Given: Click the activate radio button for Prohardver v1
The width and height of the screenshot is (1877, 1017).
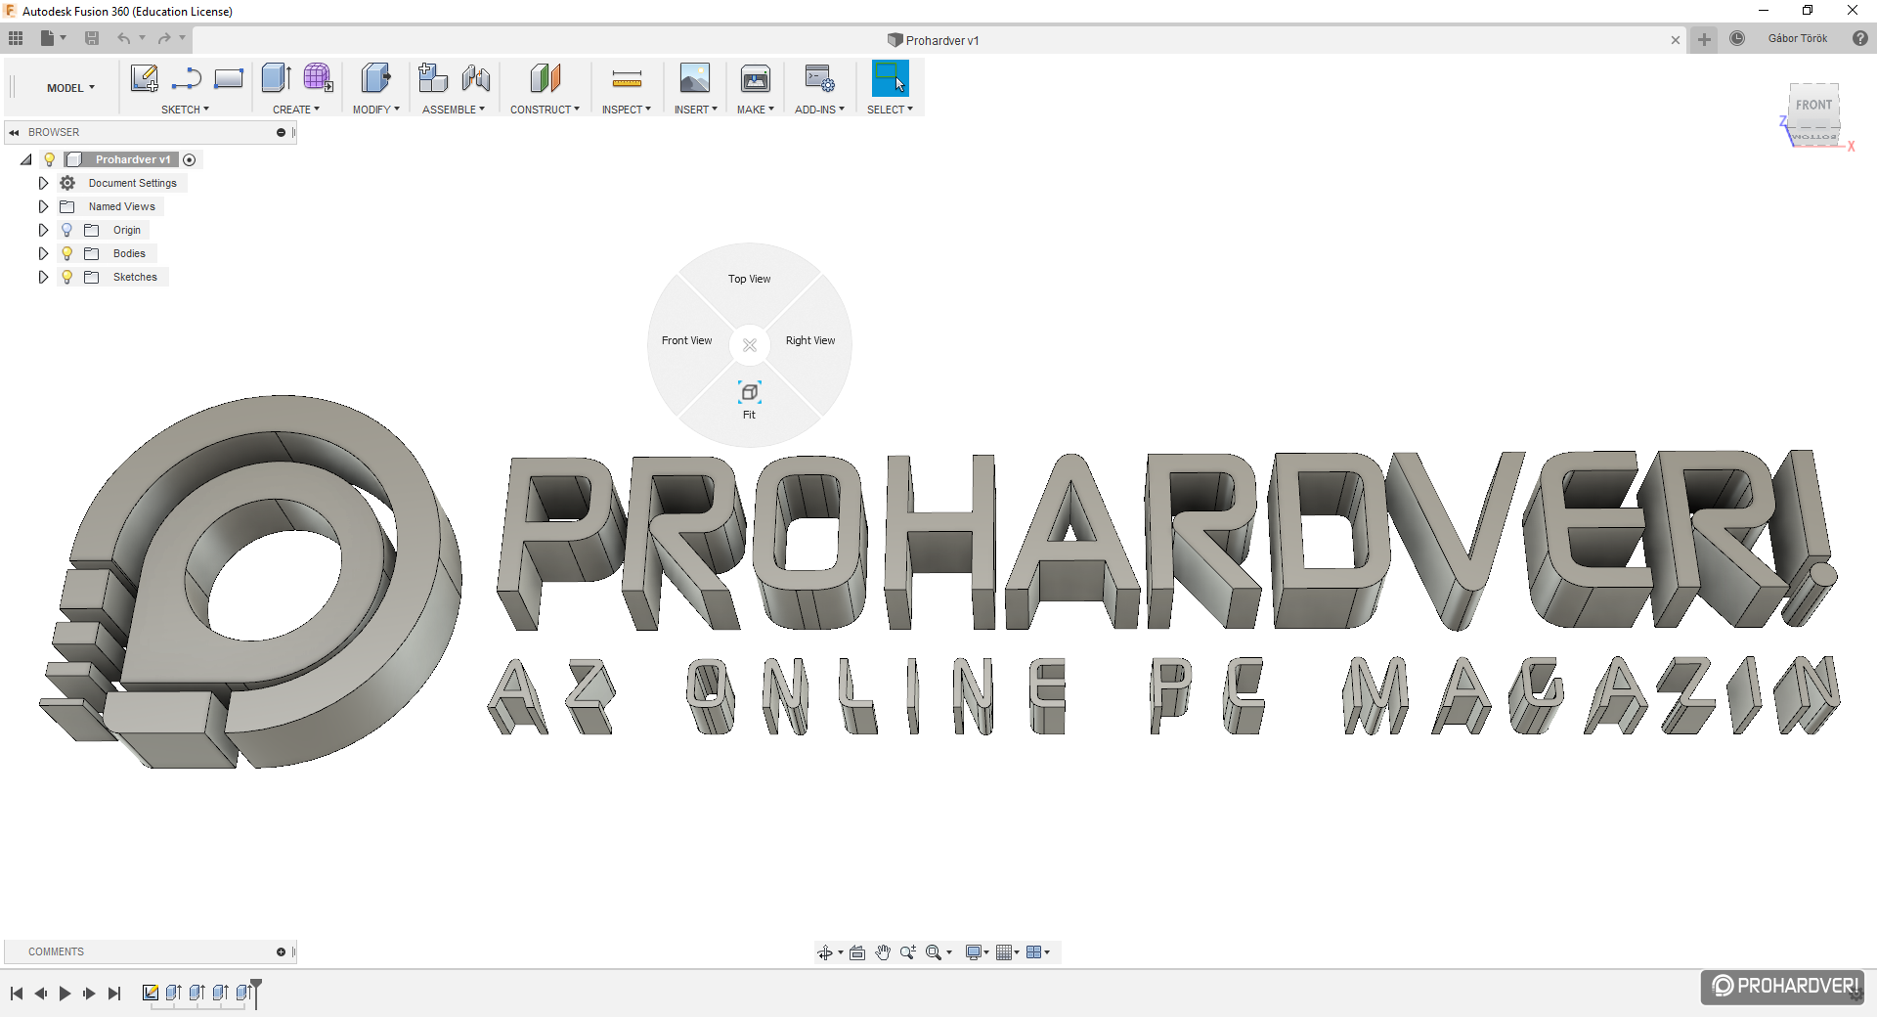Looking at the screenshot, I should 190,159.
